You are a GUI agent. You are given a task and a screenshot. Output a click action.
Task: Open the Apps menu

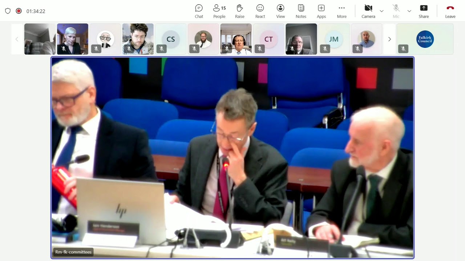tap(321, 11)
